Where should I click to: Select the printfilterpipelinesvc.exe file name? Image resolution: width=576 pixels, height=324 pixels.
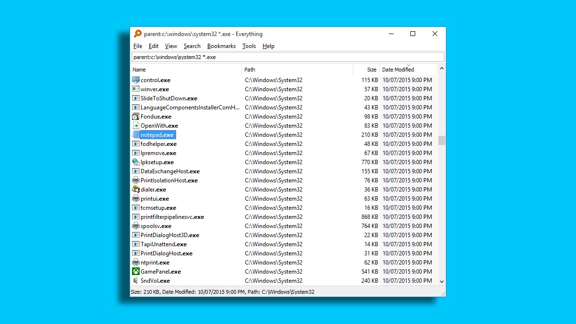[172, 217]
